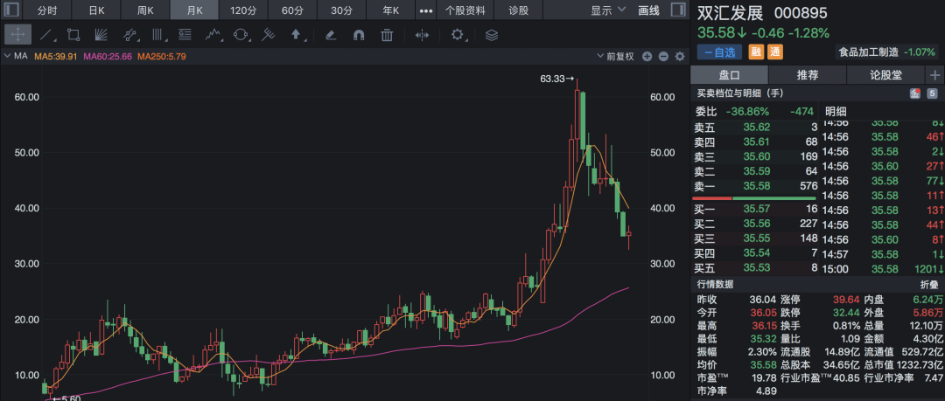Switch to the 120分 period tab
Screen dimensions: 945x401
[x=243, y=10]
